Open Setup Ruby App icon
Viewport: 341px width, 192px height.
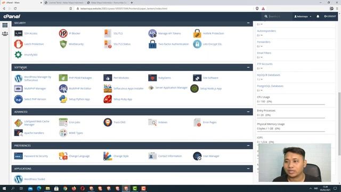(x=108, y=99)
